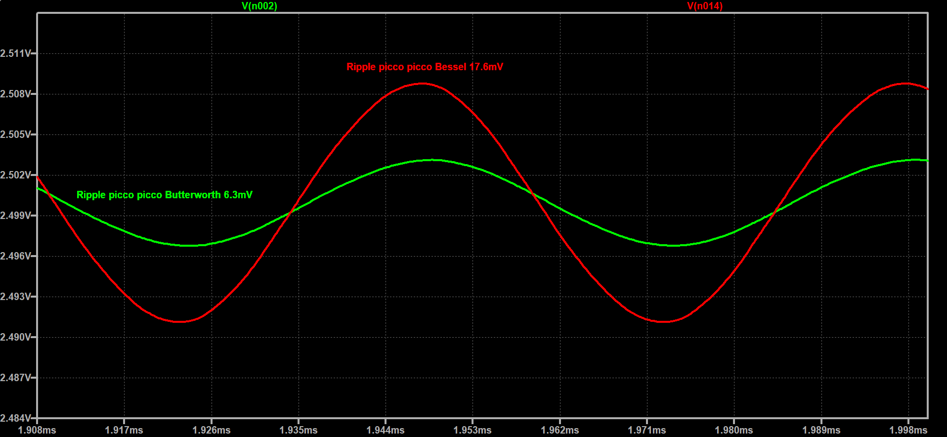
Task: Click the green trace's second trough near 1.974ms
Action: pos(674,245)
